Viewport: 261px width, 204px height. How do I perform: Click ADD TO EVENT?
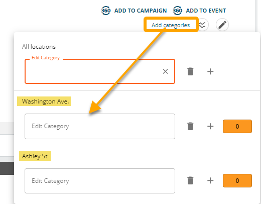tap(206, 11)
